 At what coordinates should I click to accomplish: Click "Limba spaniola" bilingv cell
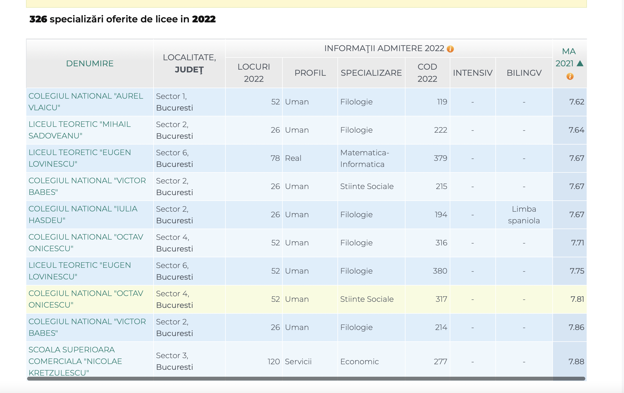pos(524,215)
